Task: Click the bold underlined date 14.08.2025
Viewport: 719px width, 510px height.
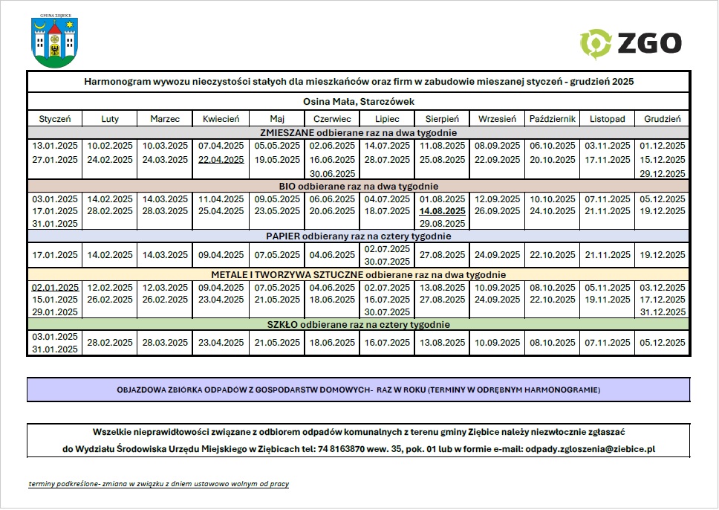Action: point(442,211)
